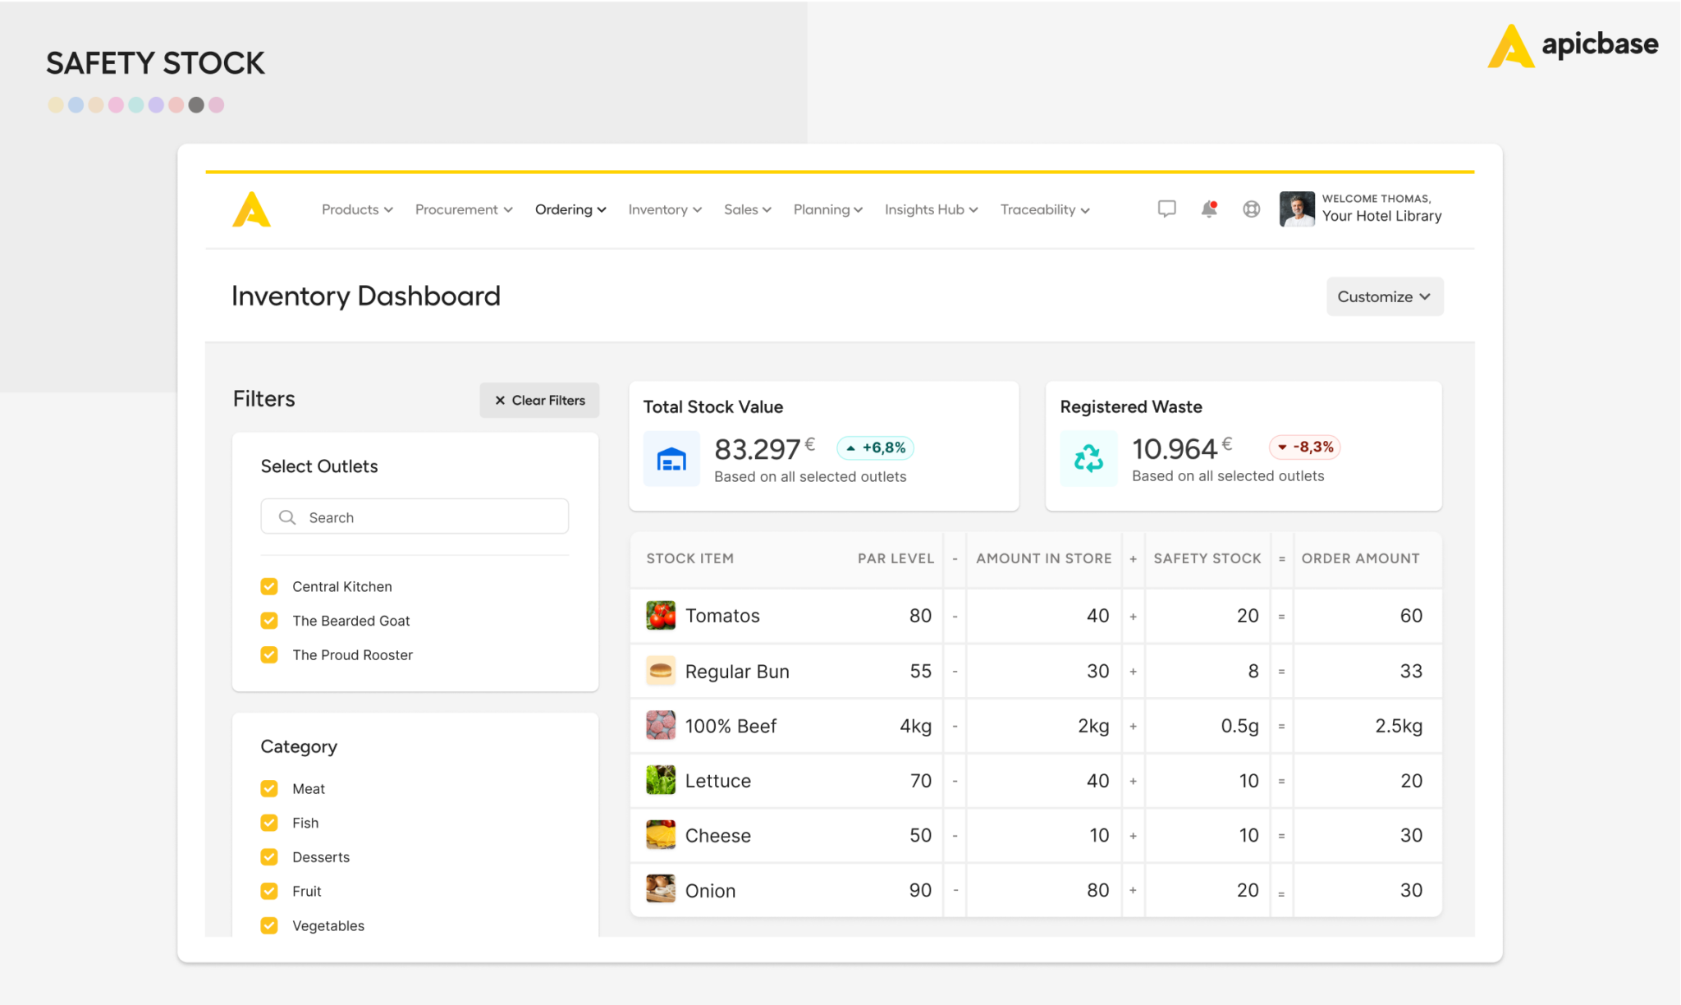The width and height of the screenshot is (1681, 1005).
Task: Open the Procurement dropdown
Action: [463, 209]
